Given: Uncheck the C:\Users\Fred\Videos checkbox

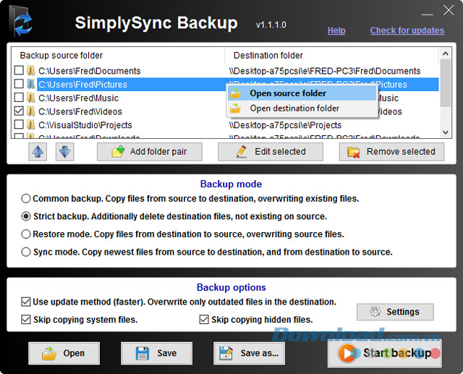Looking at the screenshot, I should point(19,111).
